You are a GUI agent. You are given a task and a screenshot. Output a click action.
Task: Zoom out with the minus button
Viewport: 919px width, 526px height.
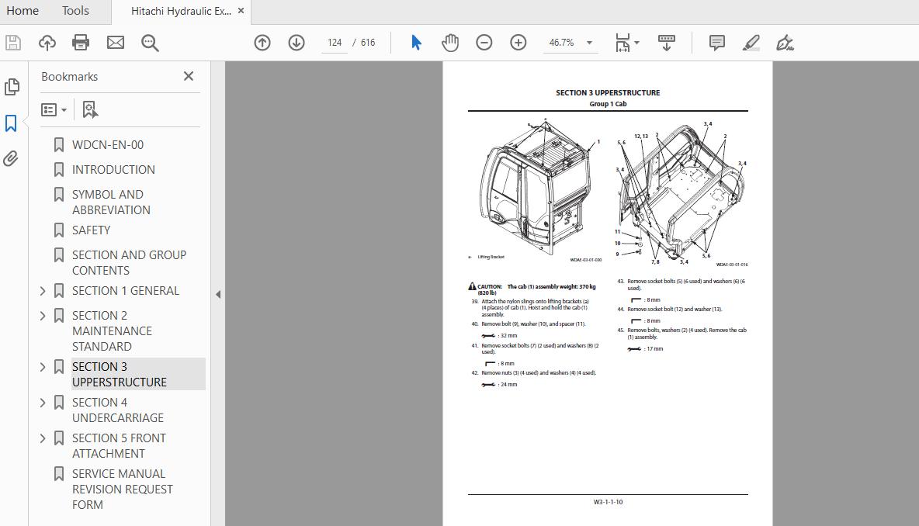(484, 43)
